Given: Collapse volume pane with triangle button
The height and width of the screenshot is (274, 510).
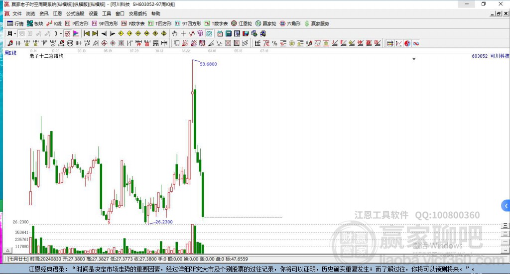Looking at the screenshot, I should 8,250.
